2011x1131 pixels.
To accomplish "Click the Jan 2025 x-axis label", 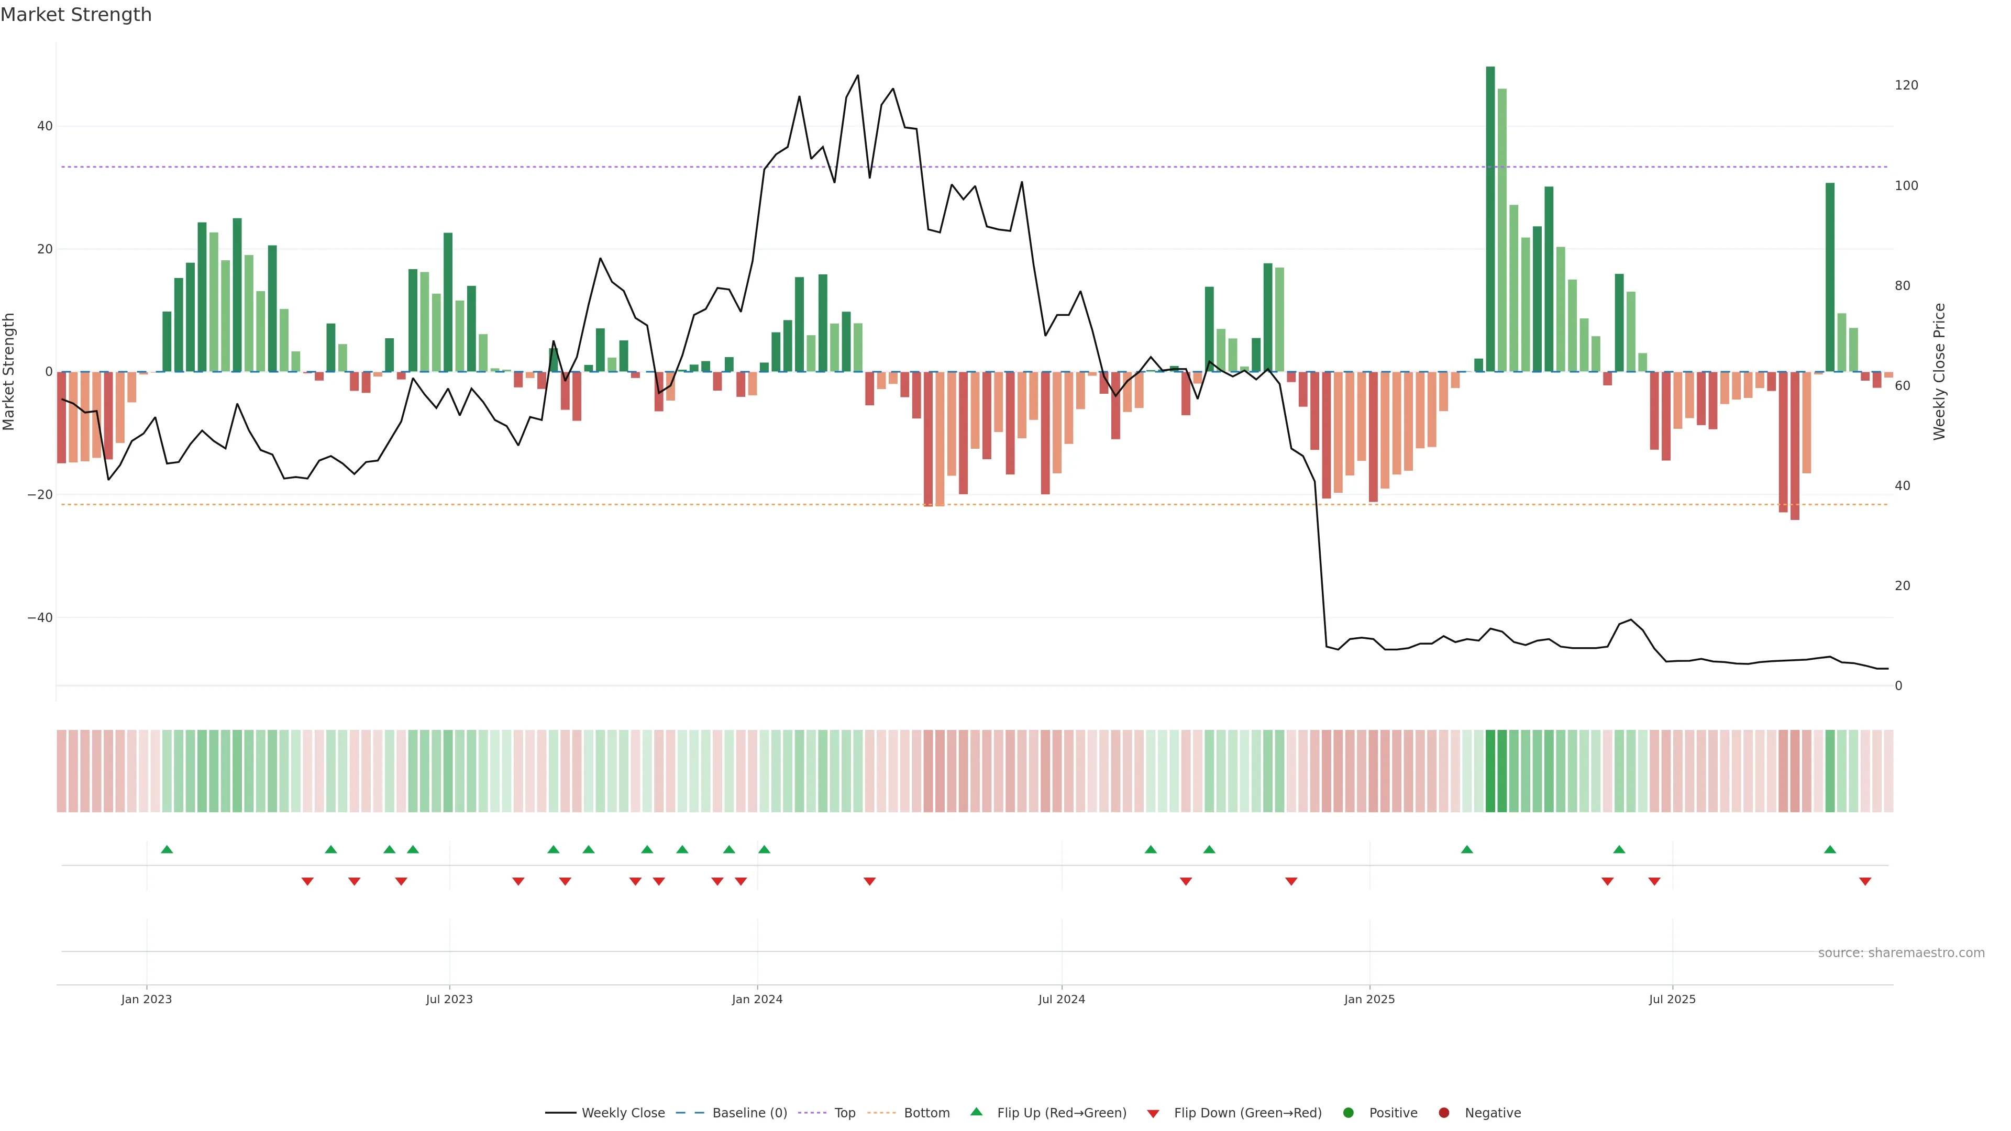I will [1369, 999].
